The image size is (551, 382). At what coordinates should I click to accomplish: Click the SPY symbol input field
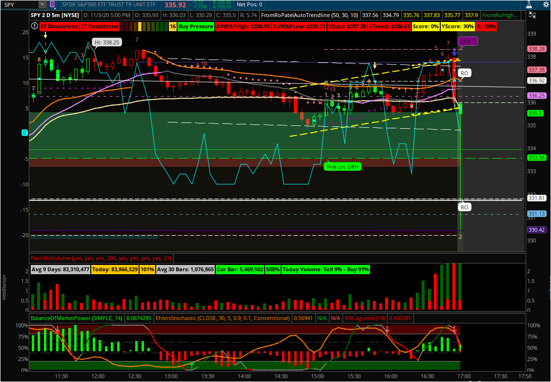tap(20, 4)
